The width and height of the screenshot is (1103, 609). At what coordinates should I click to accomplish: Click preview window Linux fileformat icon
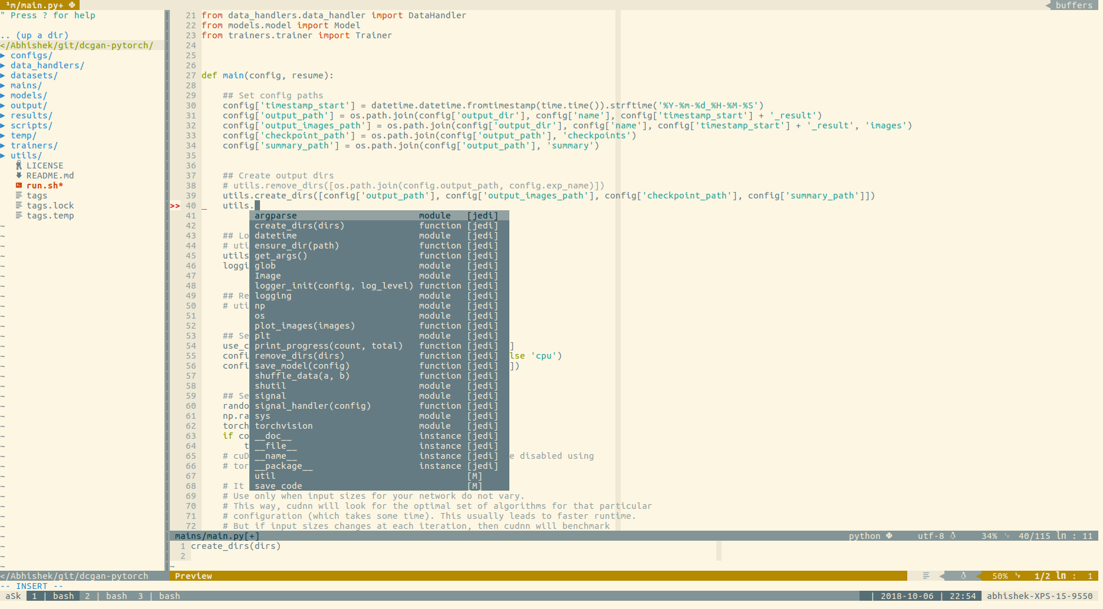[963, 576]
